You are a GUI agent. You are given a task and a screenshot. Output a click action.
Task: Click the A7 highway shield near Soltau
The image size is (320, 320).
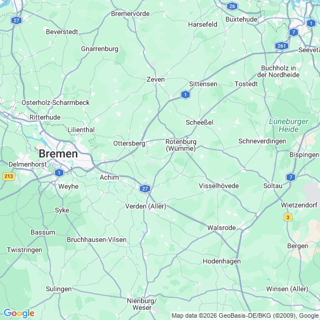(x=291, y=177)
